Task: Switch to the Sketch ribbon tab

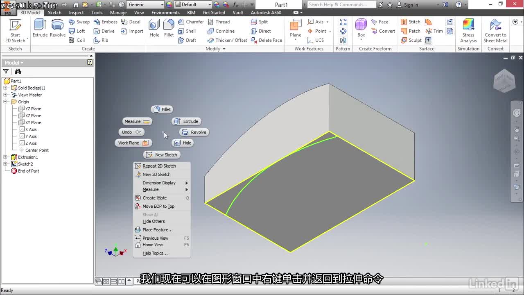Action: [x=54, y=13]
